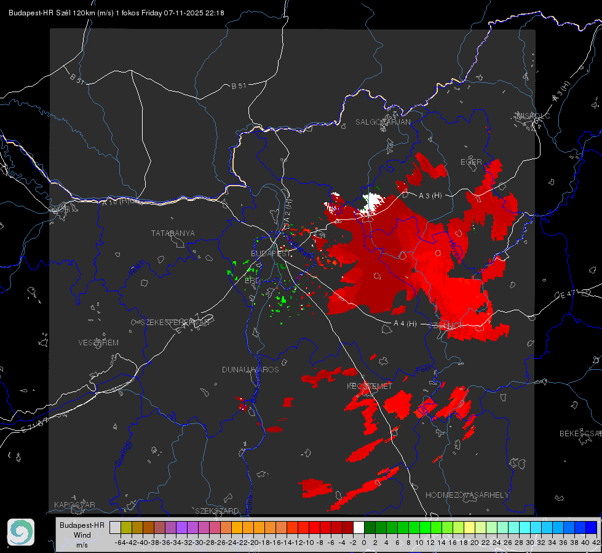The height and width of the screenshot is (553, 602).
Task: Click the 'A 4 (H)' road label
Action: click(405, 324)
